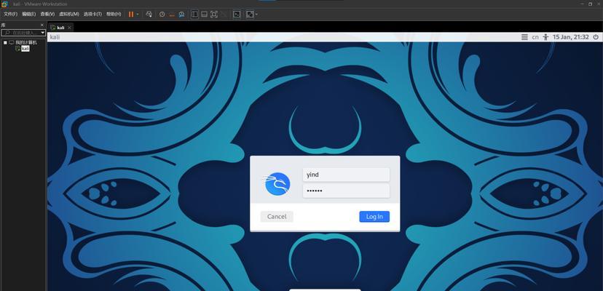
Task: Click the revert to snapshot icon
Action: click(172, 15)
